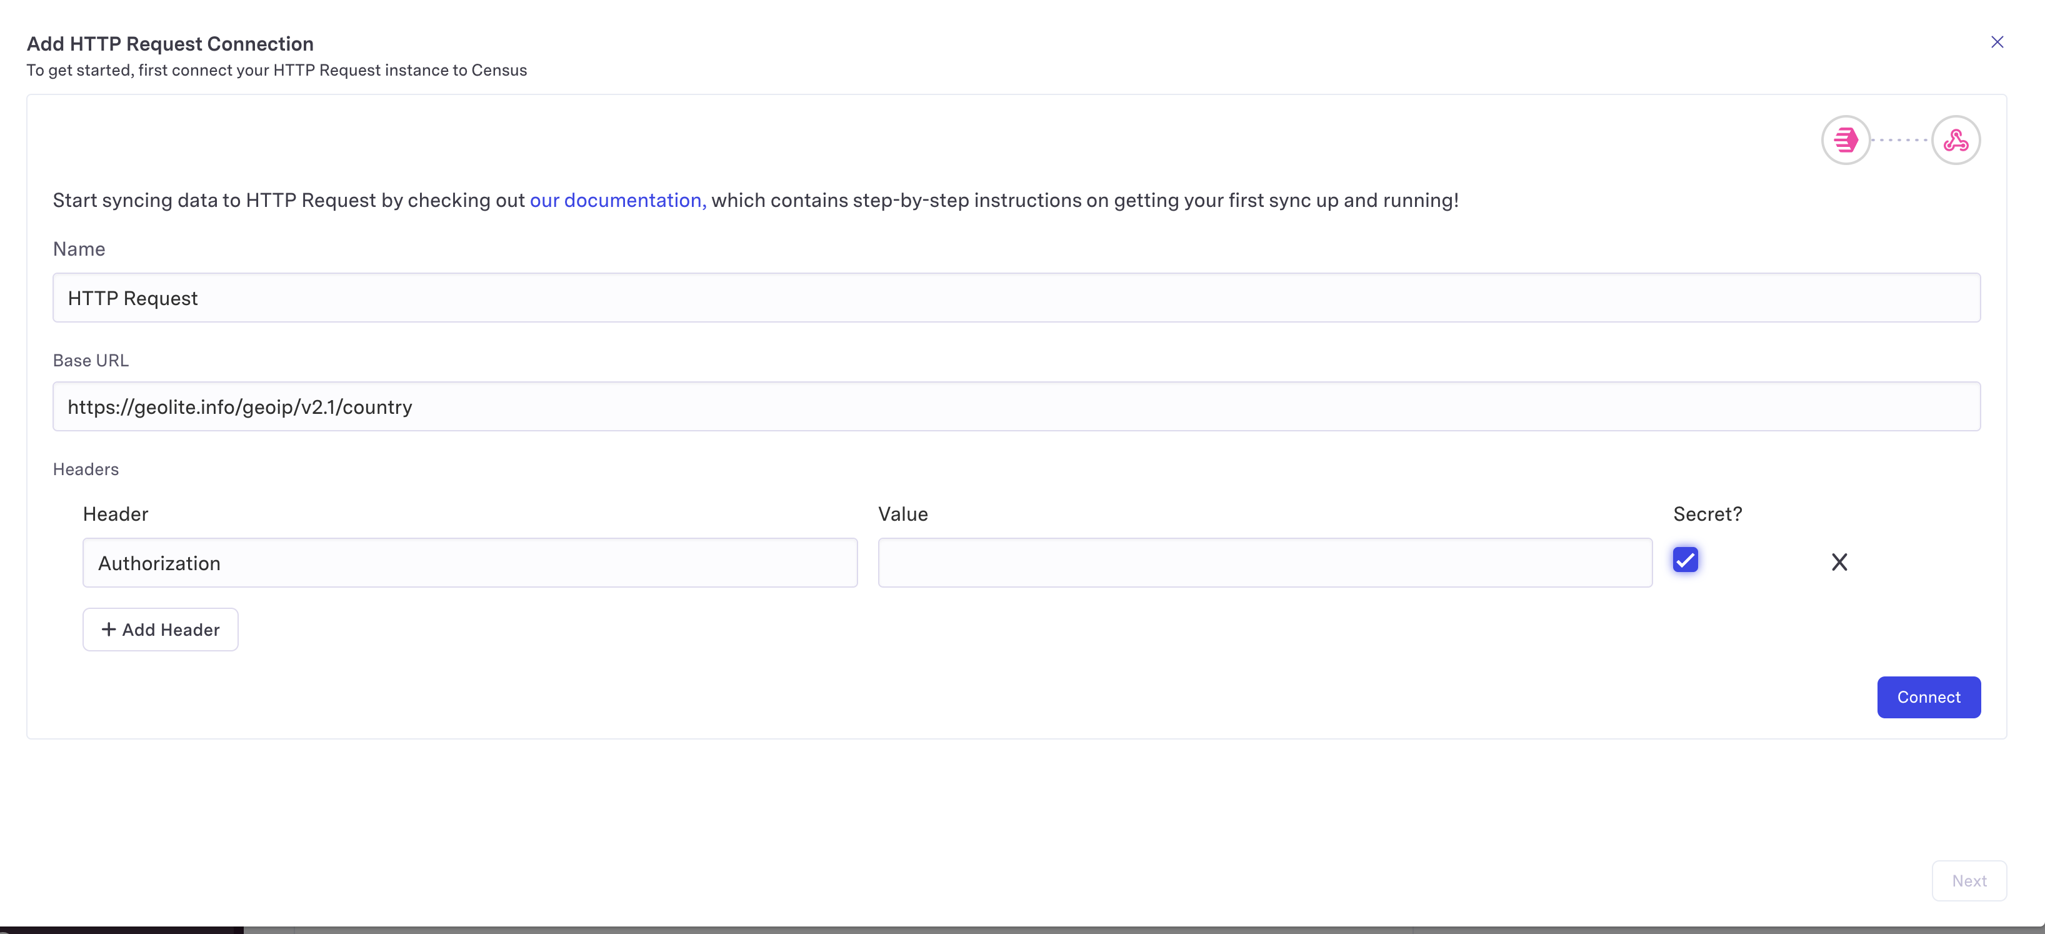Screen dimensions: 2045x934
Task: Click the Value column heading
Action: click(x=902, y=514)
